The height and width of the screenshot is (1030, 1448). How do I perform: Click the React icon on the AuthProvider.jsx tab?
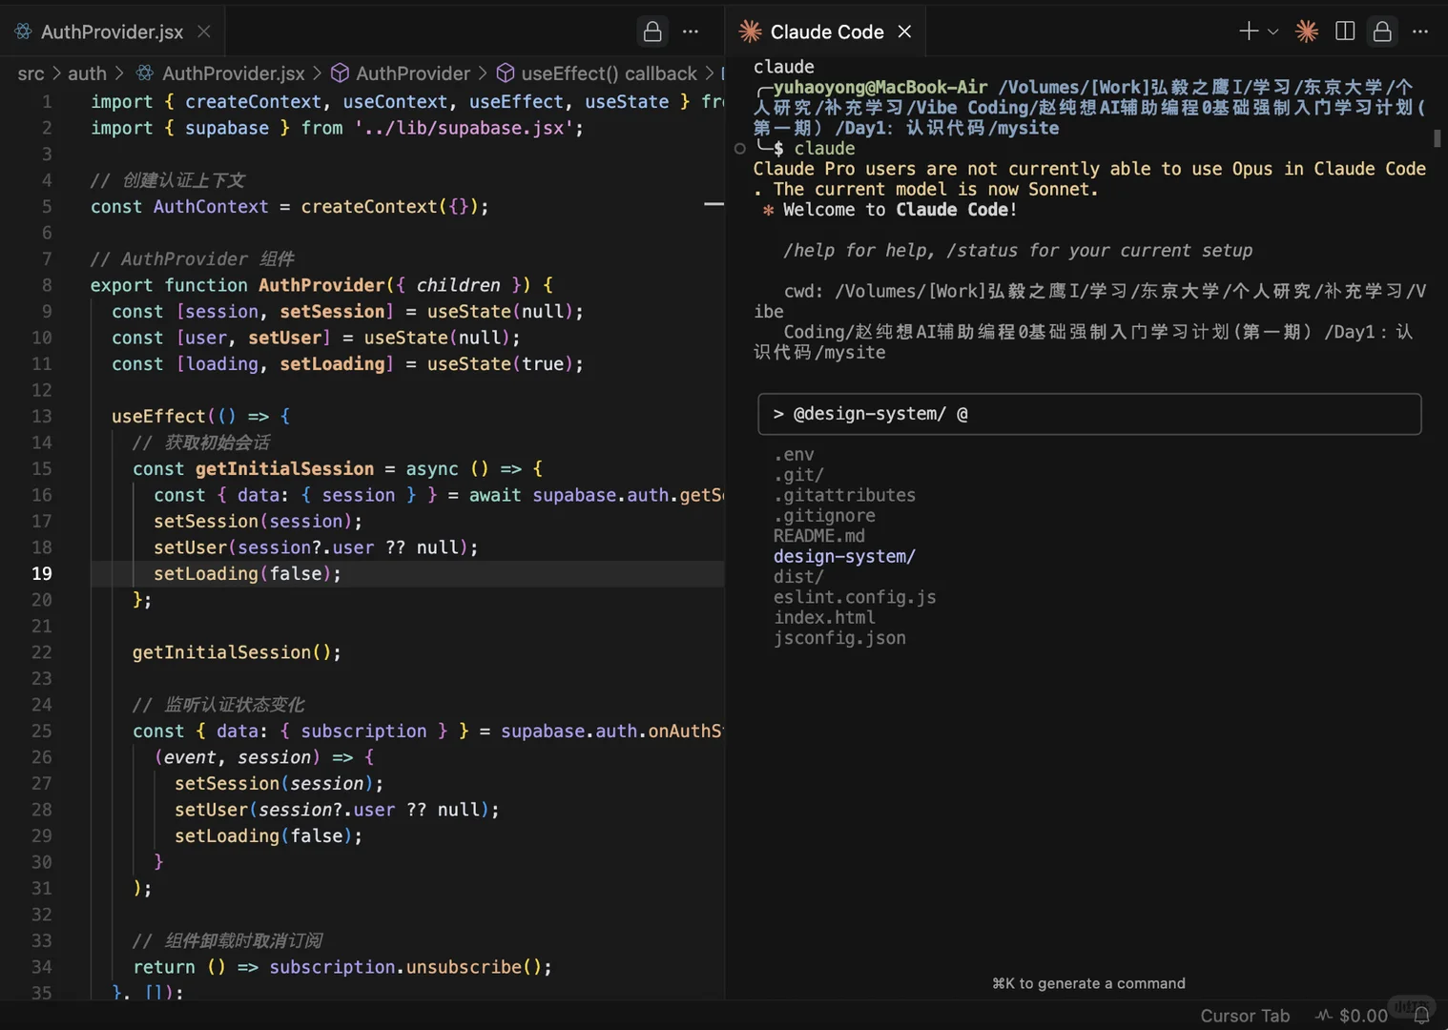23,31
